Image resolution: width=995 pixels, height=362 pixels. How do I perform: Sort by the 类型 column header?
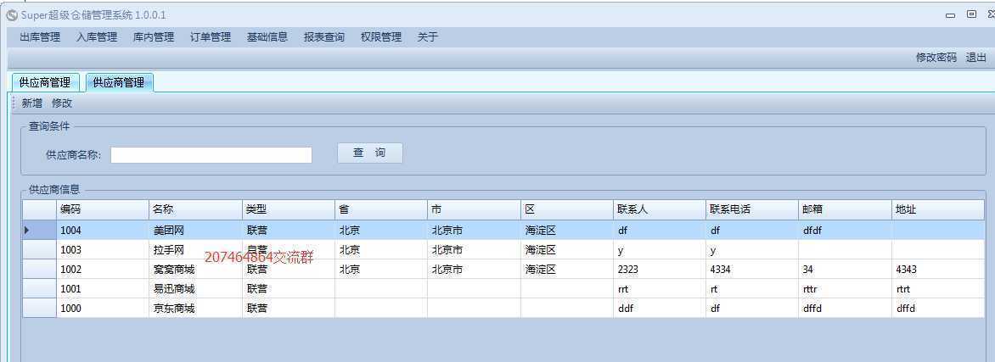tap(289, 210)
